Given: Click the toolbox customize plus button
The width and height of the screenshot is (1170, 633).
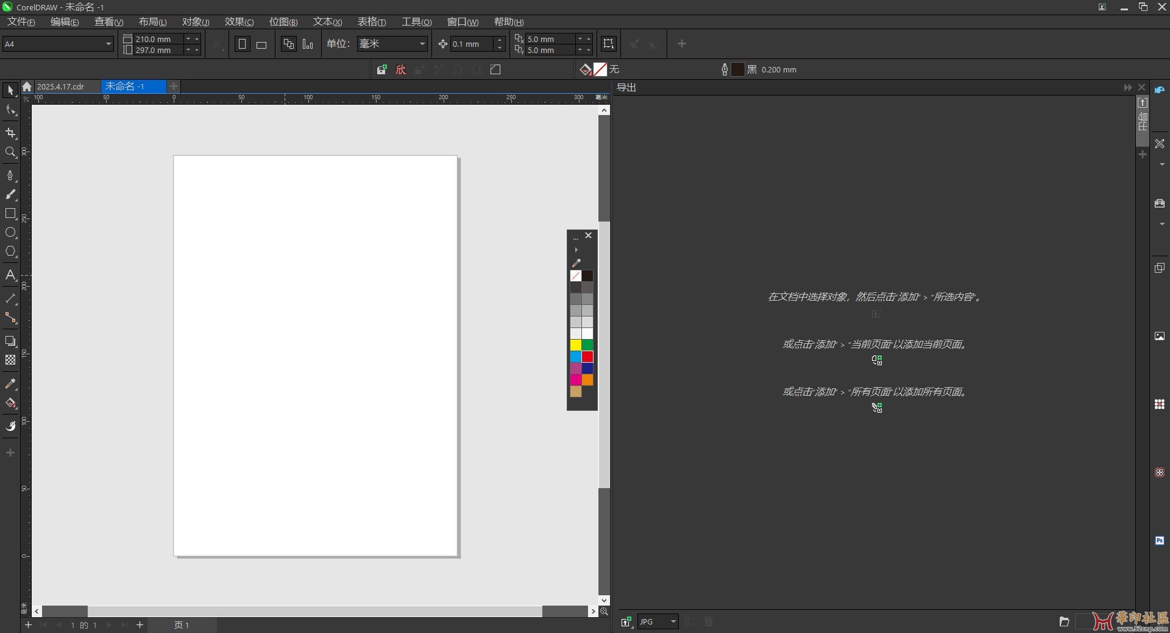Looking at the screenshot, I should point(10,453).
